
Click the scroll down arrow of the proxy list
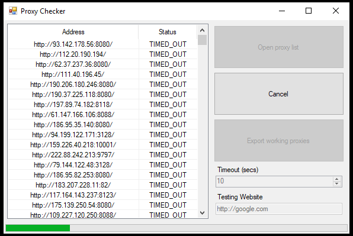(x=202, y=212)
